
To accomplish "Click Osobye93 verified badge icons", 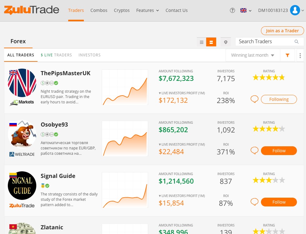I will pyautogui.click(x=49, y=134).
